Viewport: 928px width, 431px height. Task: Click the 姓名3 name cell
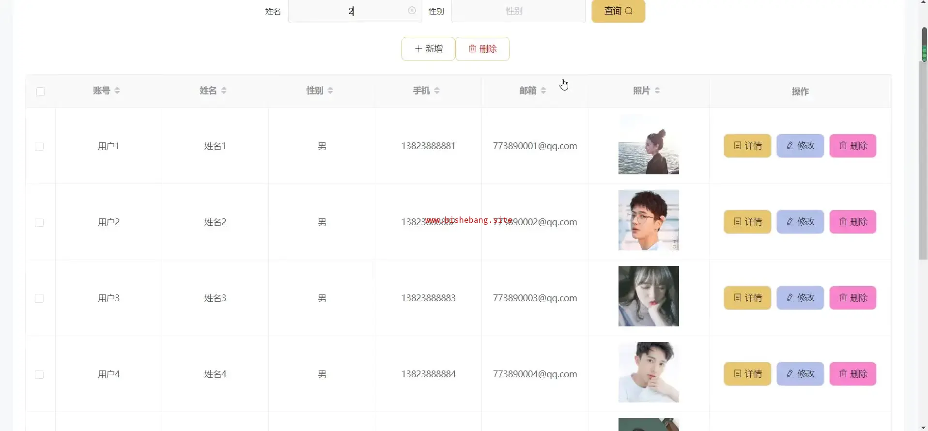click(x=215, y=298)
